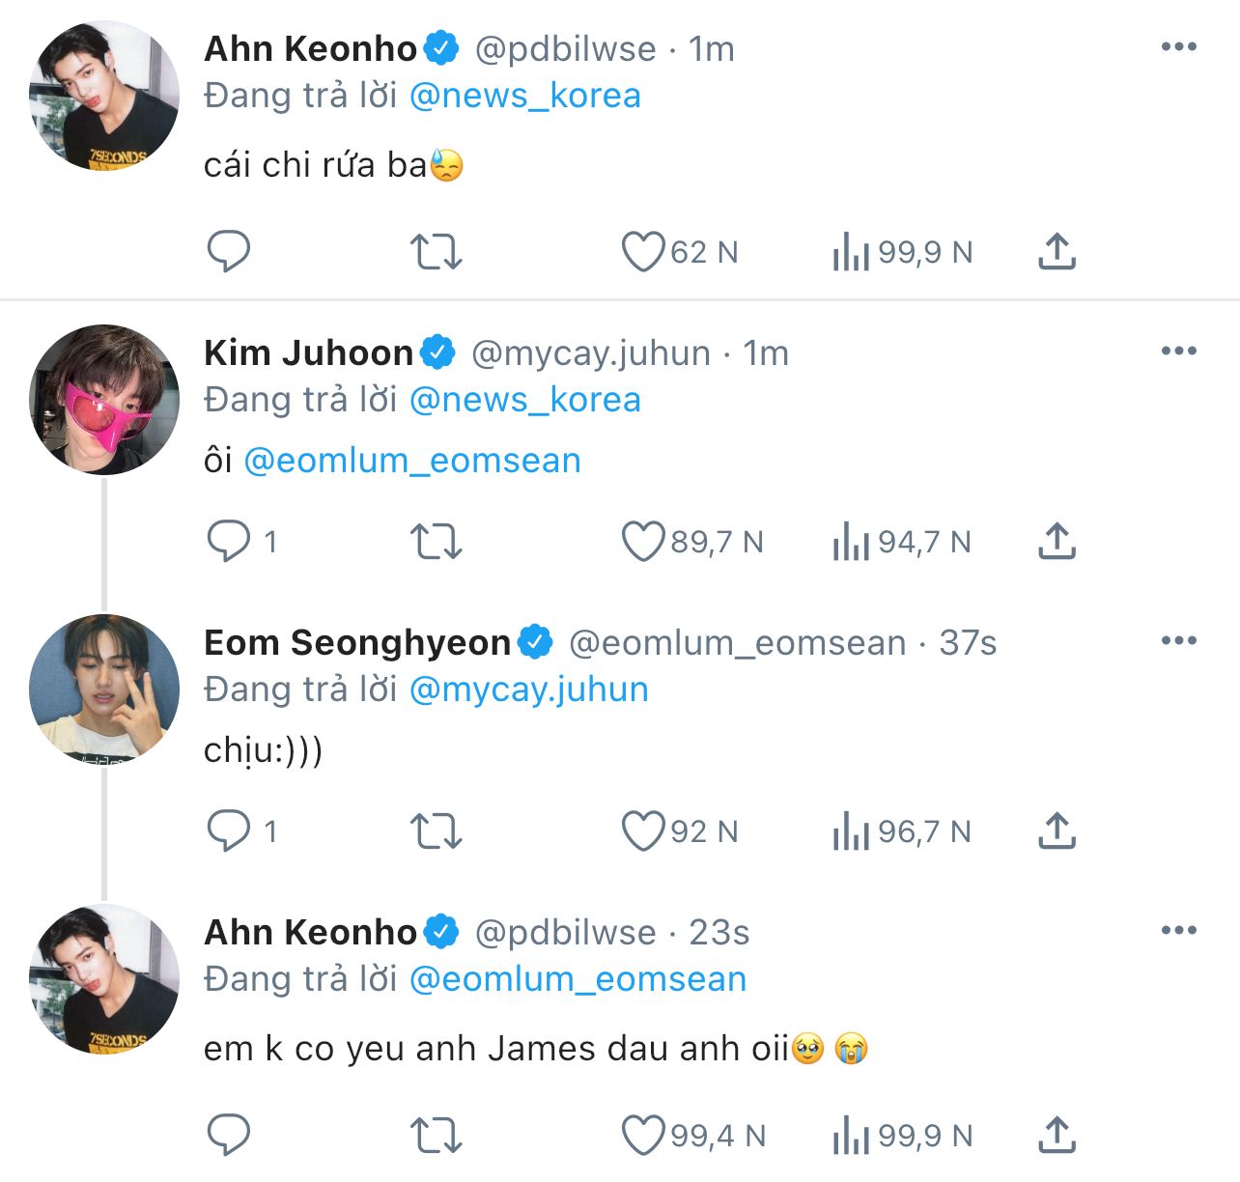Open replies on Kim Juhoon's tweet
The image size is (1240, 1182).
tap(229, 542)
